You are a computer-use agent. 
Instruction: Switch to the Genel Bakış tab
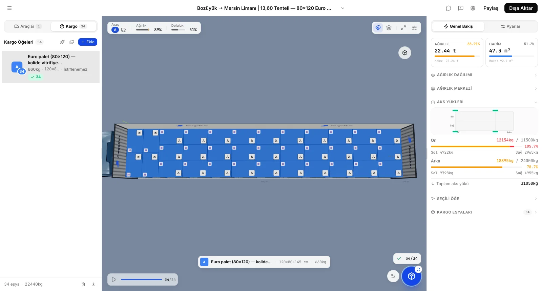tap(458, 26)
